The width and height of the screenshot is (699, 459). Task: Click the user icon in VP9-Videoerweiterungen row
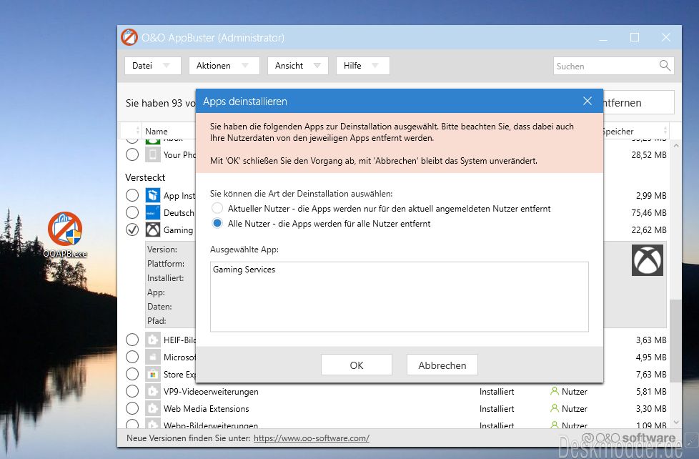coord(555,391)
